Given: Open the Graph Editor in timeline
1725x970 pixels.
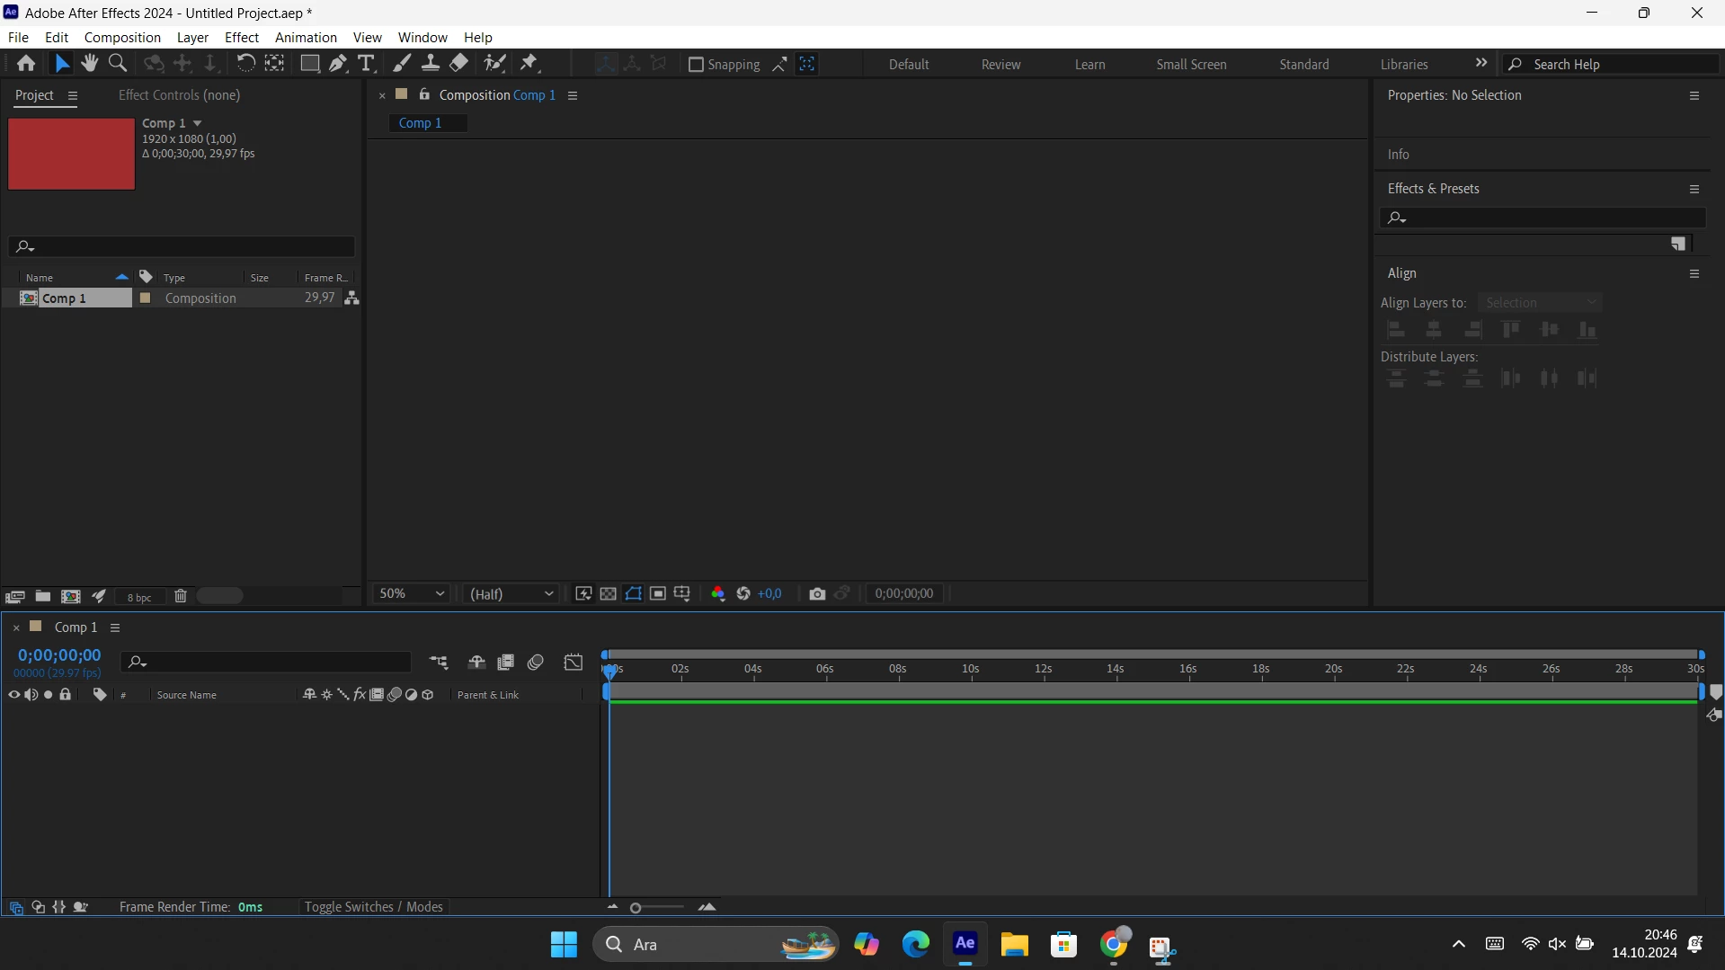Looking at the screenshot, I should (574, 663).
